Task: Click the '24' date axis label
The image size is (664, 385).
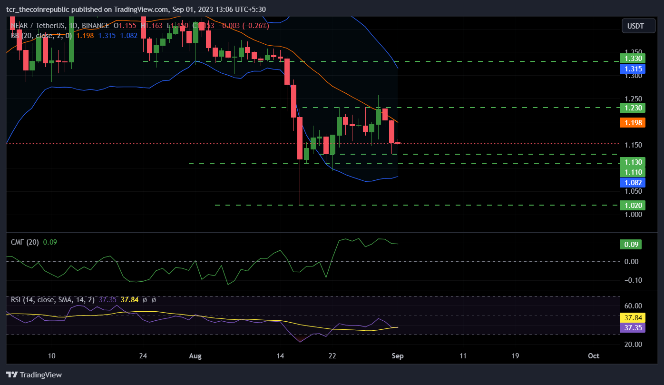Action: pos(143,355)
